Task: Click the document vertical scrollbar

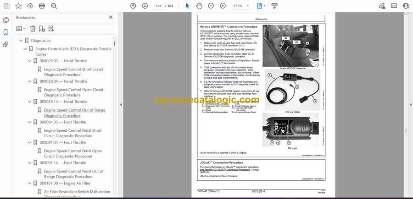Action: coord(406,131)
